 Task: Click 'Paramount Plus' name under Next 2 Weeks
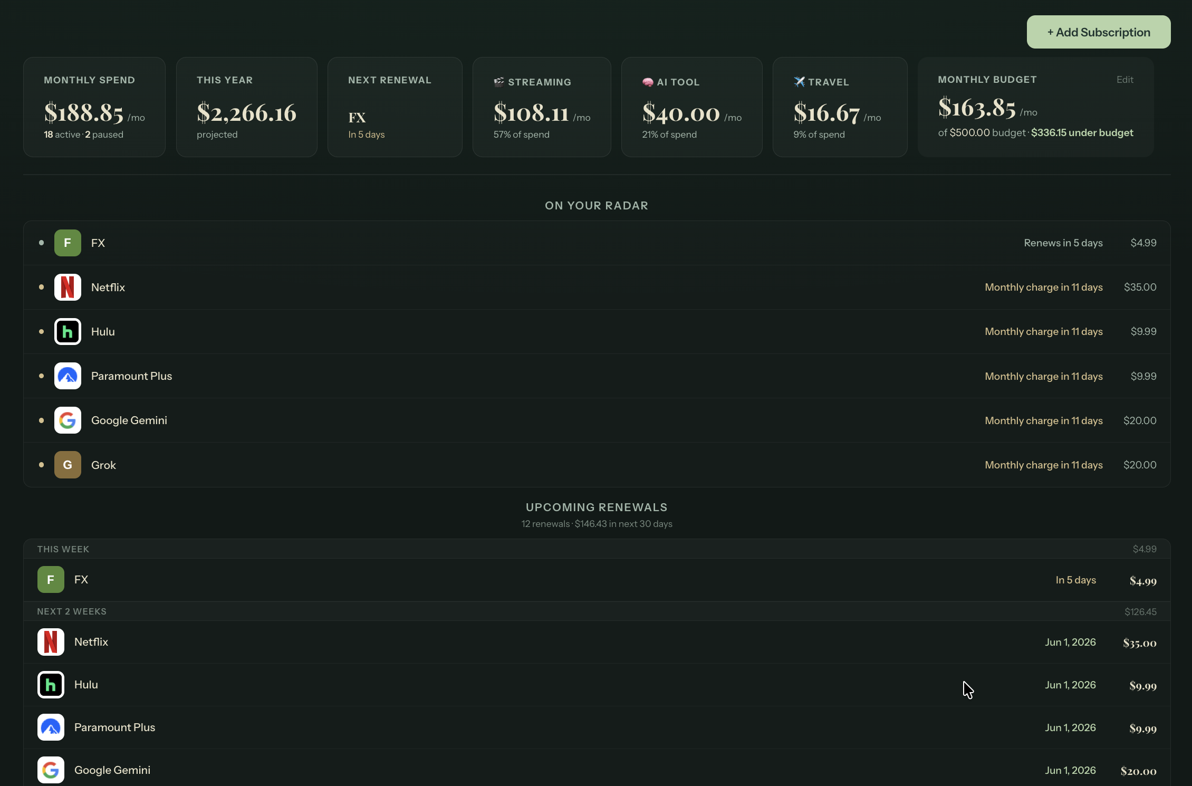tap(114, 727)
